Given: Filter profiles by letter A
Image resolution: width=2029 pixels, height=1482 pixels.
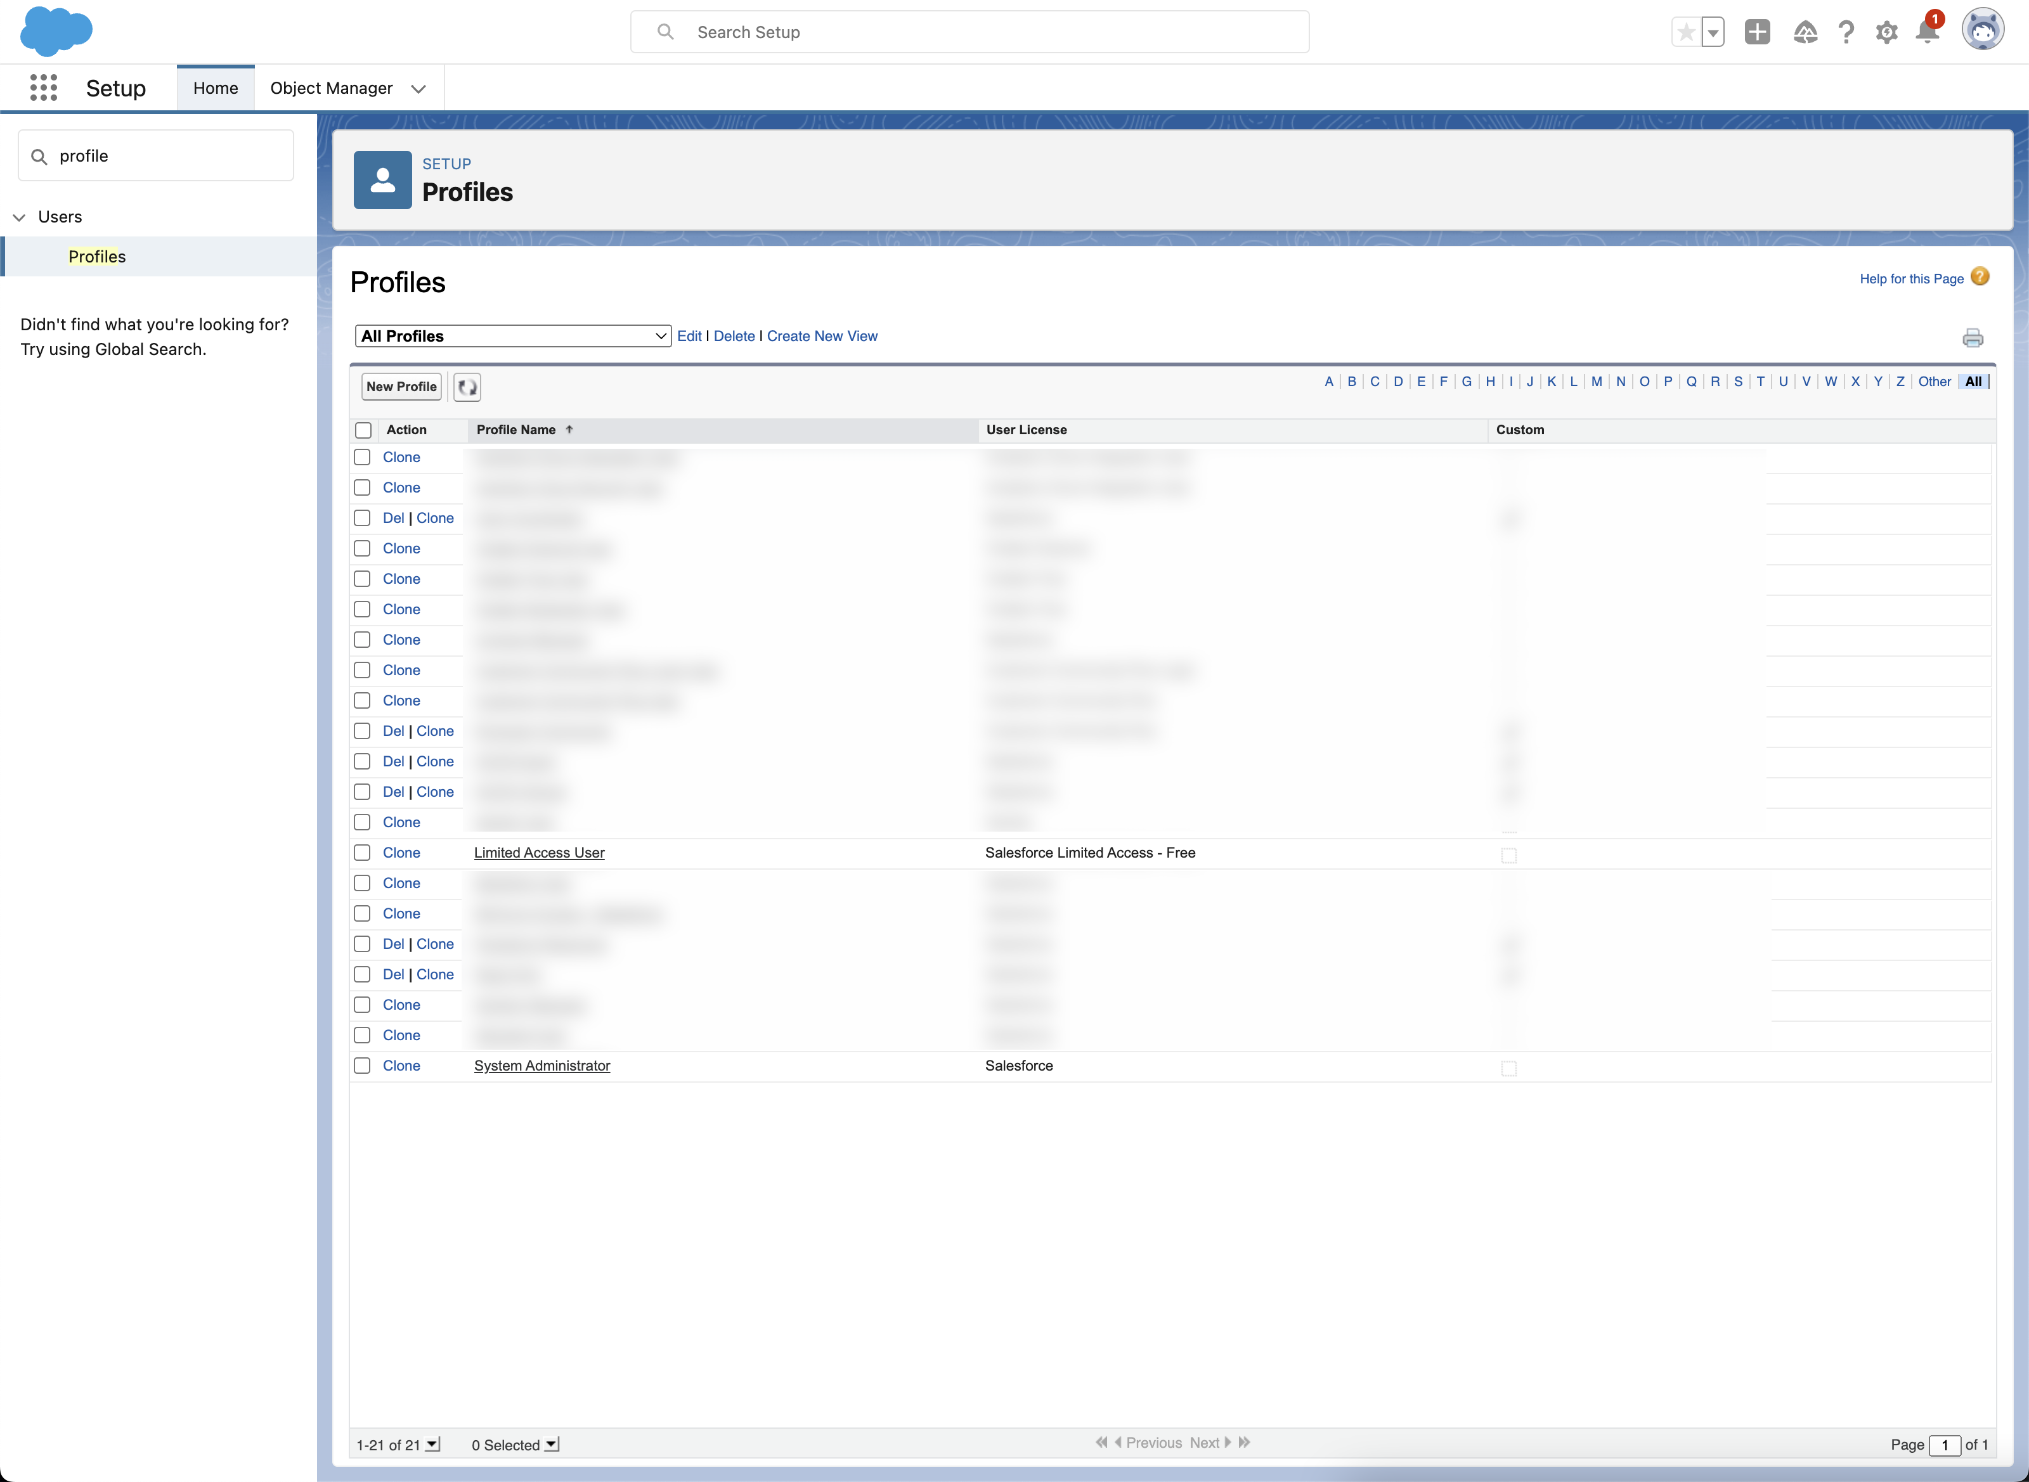Looking at the screenshot, I should coord(1329,381).
